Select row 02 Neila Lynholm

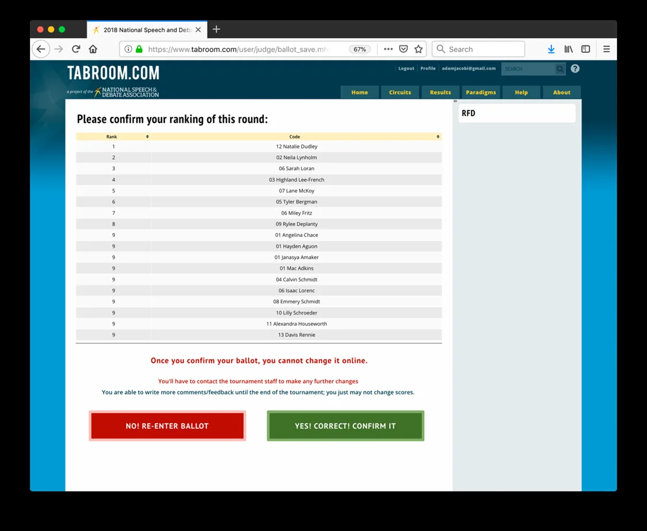coord(259,157)
